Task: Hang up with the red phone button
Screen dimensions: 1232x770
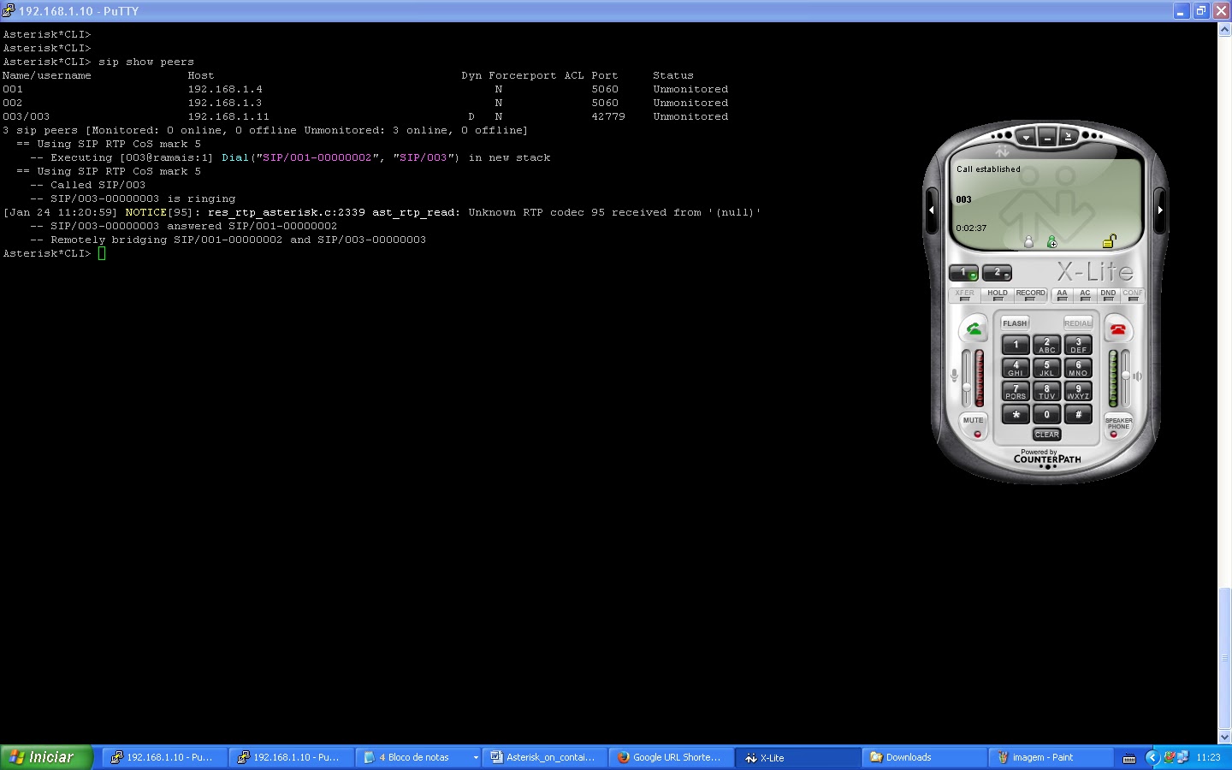Action: click(x=1117, y=329)
